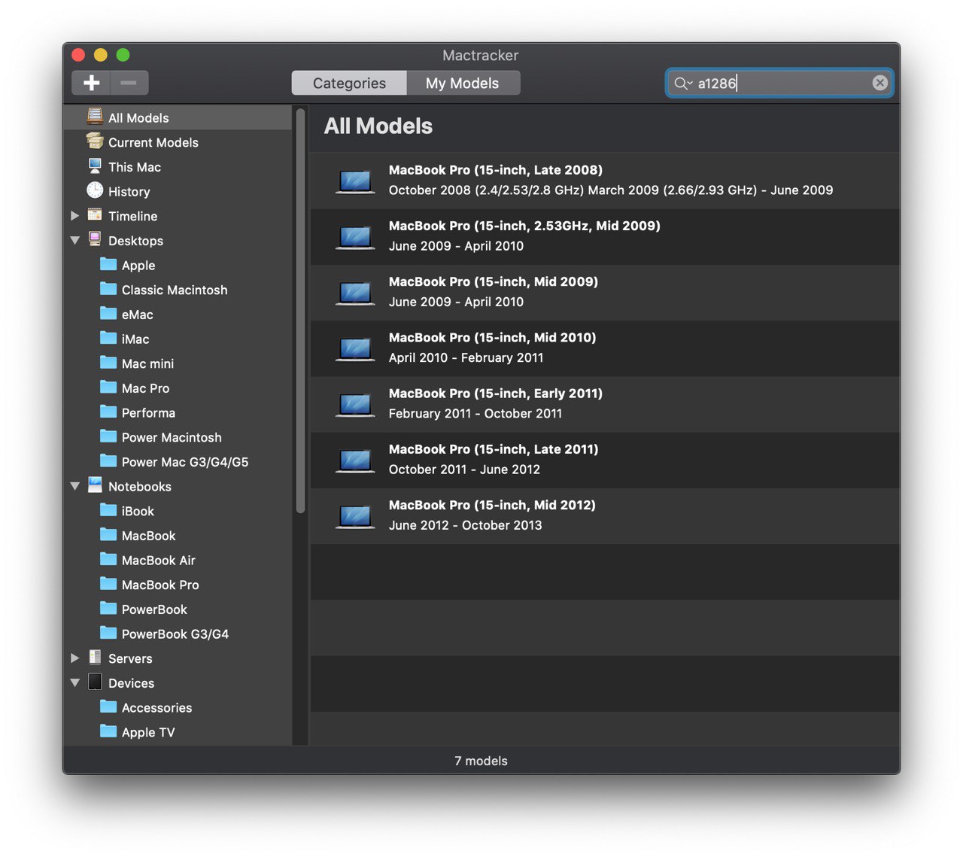The image size is (963, 857).
Task: Click the This Mac computer icon
Action: pyautogui.click(x=95, y=166)
